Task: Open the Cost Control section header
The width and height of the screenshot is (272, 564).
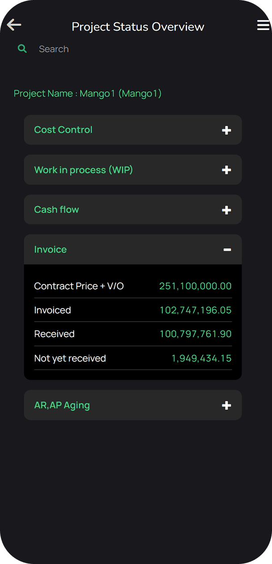Action: (x=63, y=130)
